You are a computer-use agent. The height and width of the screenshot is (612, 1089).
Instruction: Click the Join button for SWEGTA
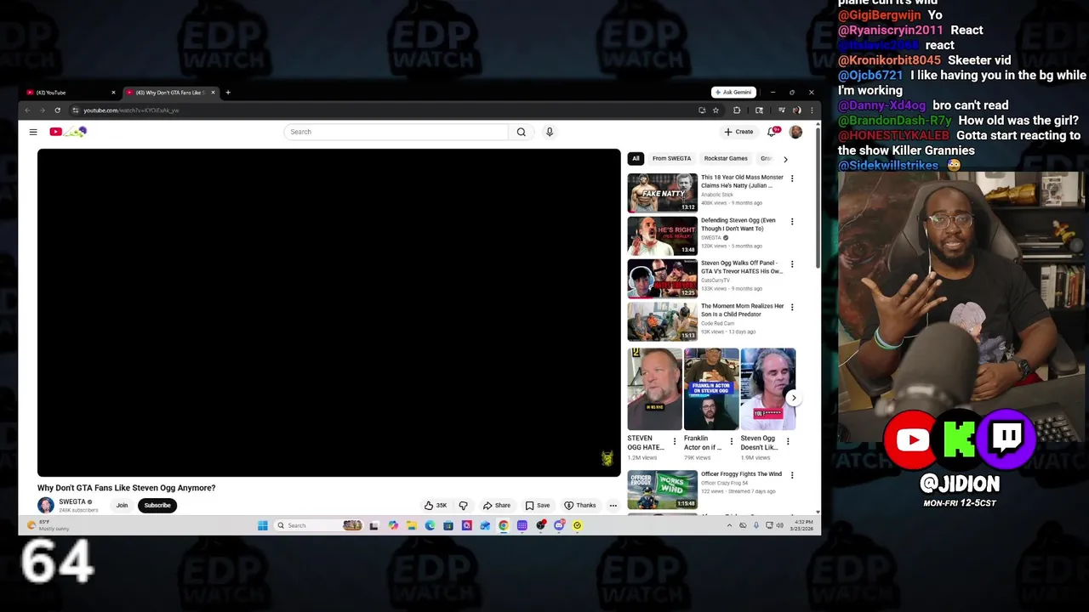tap(123, 505)
